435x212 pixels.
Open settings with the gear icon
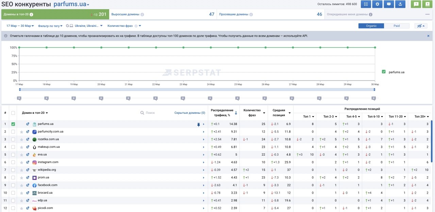point(377,4)
